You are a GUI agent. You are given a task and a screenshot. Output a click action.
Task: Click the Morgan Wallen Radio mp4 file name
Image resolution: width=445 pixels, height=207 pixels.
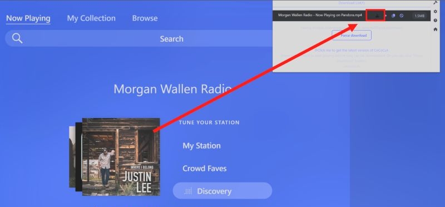(x=320, y=15)
